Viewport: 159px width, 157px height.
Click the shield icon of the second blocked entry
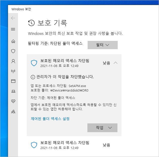coord(34,145)
